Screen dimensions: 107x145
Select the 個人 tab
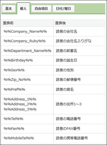pyautogui.click(x=23, y=8)
